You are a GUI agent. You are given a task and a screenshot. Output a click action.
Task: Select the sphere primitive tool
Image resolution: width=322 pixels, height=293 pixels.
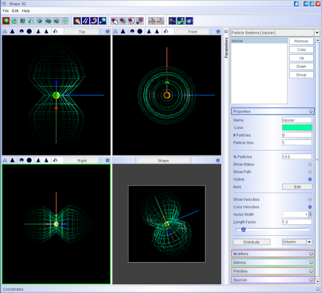(x=6, y=21)
